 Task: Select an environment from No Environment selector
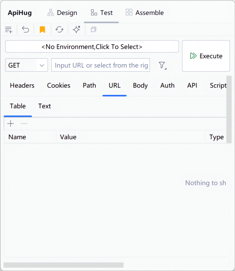(x=92, y=47)
